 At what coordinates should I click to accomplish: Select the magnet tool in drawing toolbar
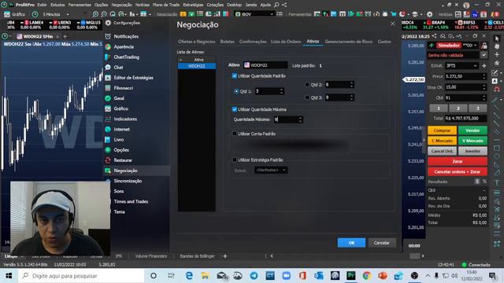pyautogui.click(x=497, y=90)
